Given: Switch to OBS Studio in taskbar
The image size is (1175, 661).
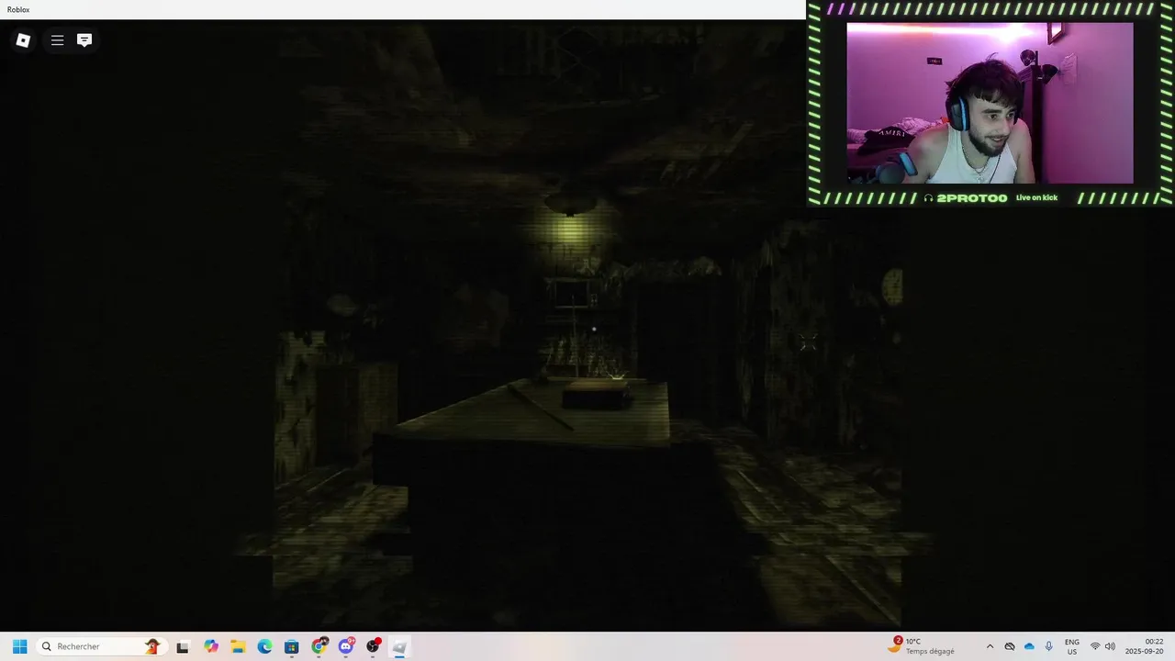Looking at the screenshot, I should [374, 646].
